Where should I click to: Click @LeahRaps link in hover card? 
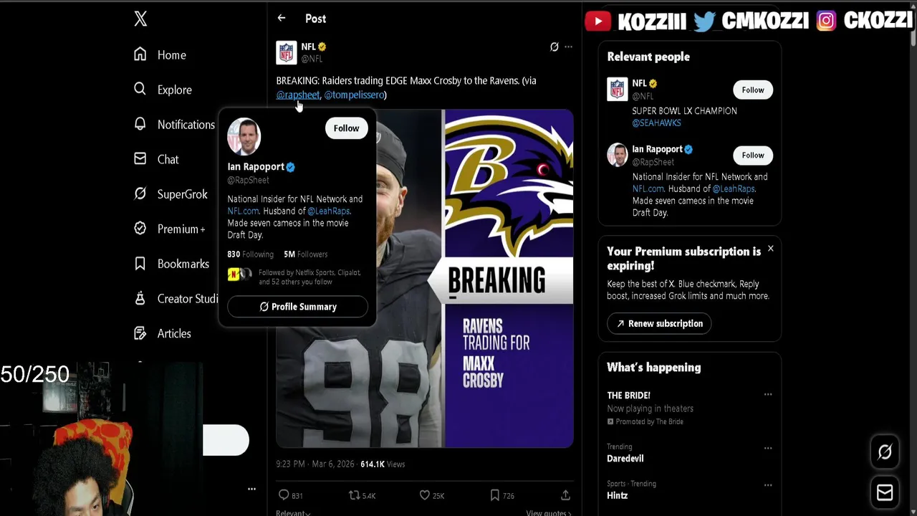(x=328, y=211)
